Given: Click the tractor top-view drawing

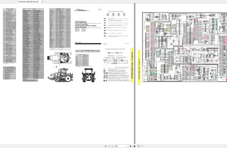Looking at the screenshot, I should (x=59, y=58).
